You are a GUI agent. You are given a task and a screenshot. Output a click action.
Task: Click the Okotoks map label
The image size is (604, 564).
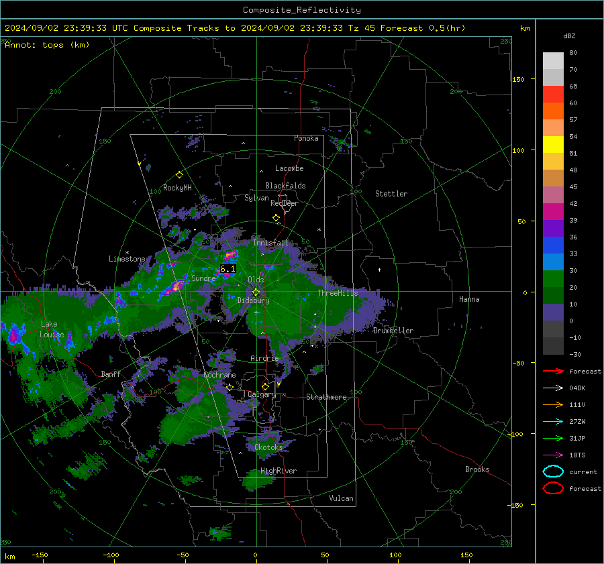click(x=268, y=447)
